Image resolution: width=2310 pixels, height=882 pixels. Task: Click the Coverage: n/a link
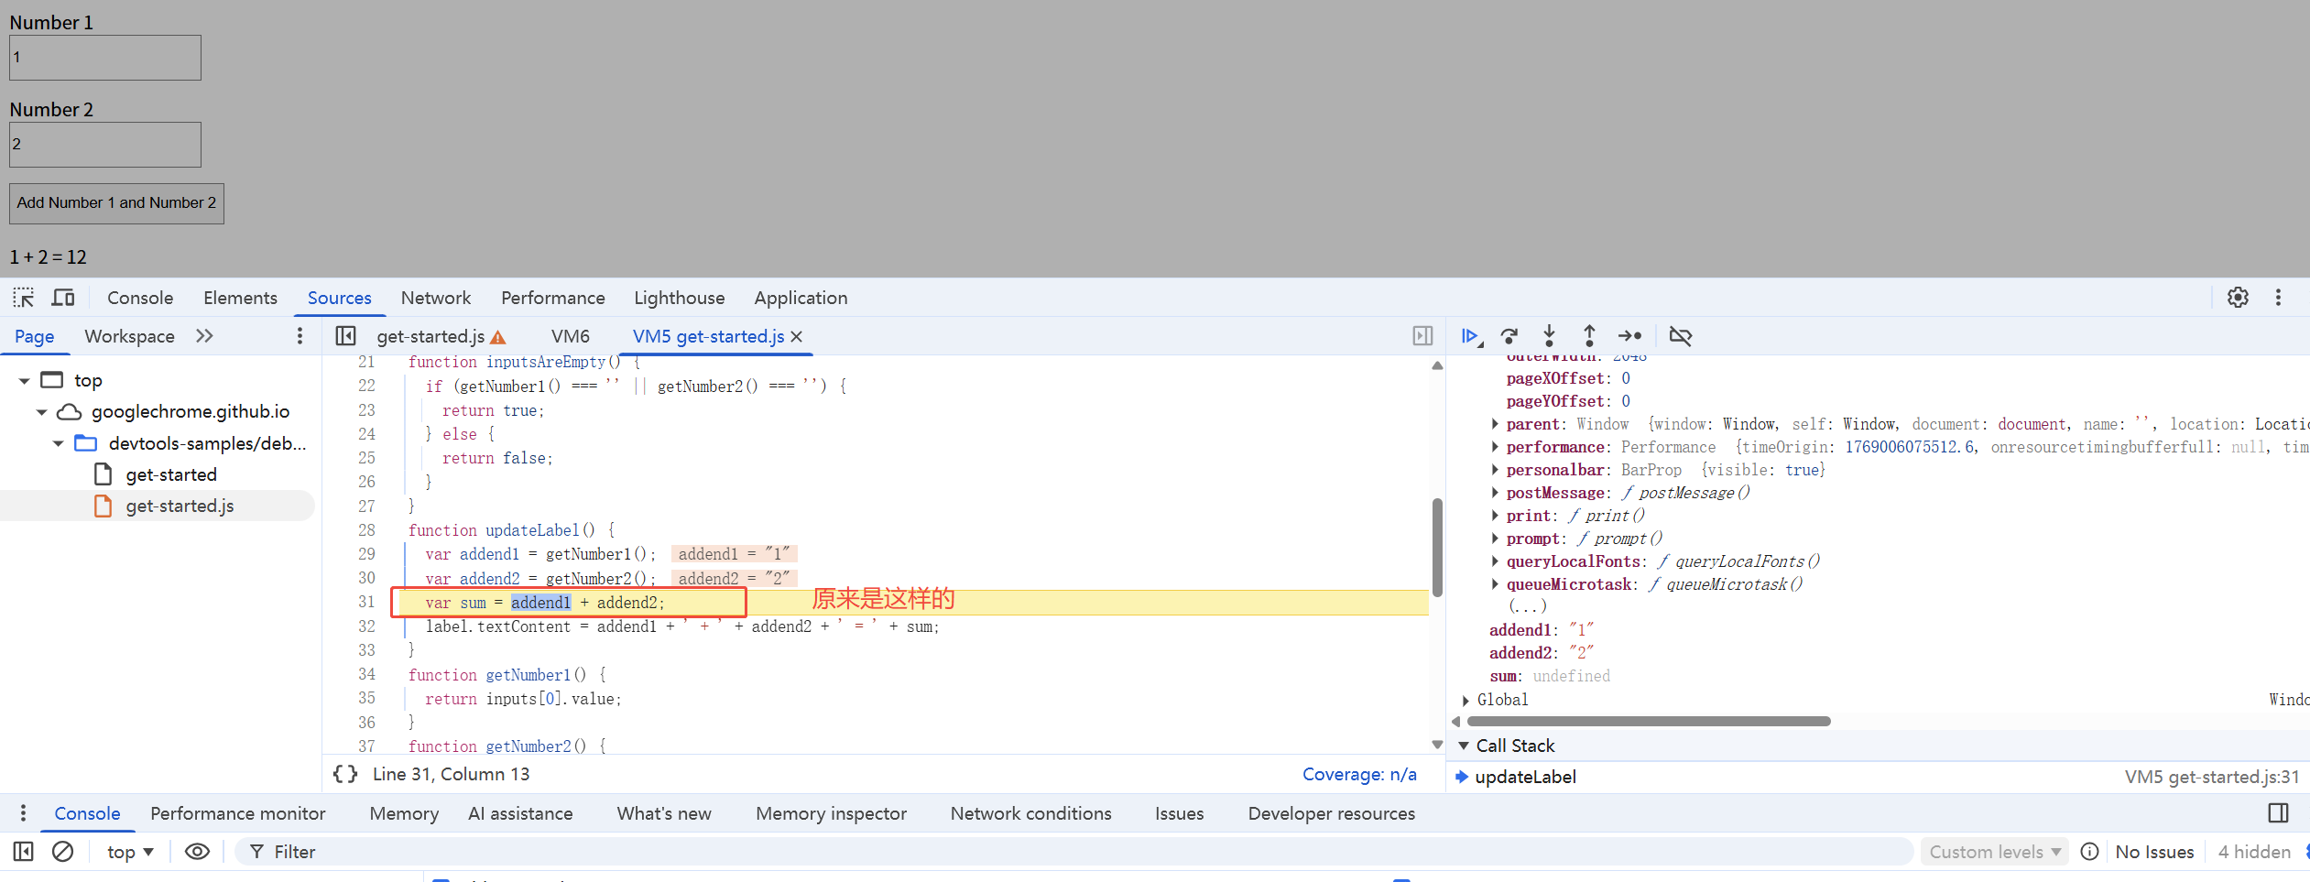pyautogui.click(x=1359, y=774)
